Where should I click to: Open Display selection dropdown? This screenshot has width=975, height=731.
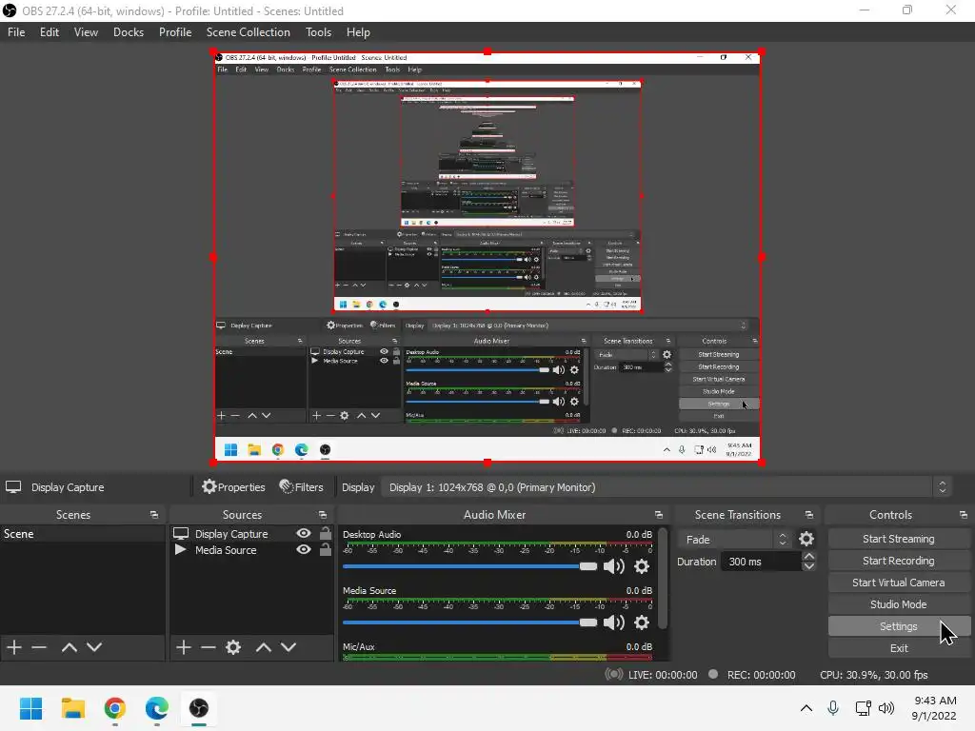coord(667,487)
